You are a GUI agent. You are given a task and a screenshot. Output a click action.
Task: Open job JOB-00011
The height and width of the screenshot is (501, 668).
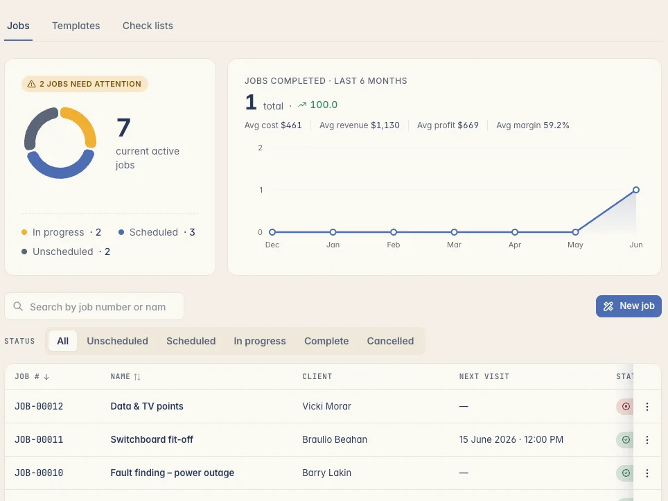[39, 439]
